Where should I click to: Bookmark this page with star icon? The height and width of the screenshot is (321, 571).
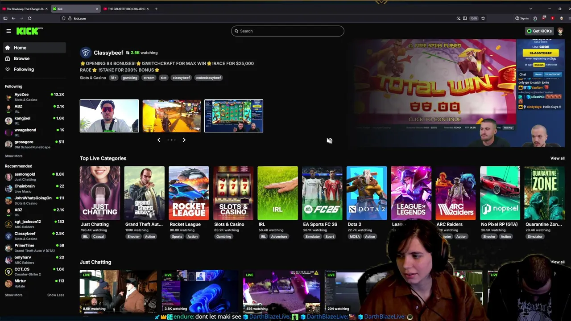(483, 18)
